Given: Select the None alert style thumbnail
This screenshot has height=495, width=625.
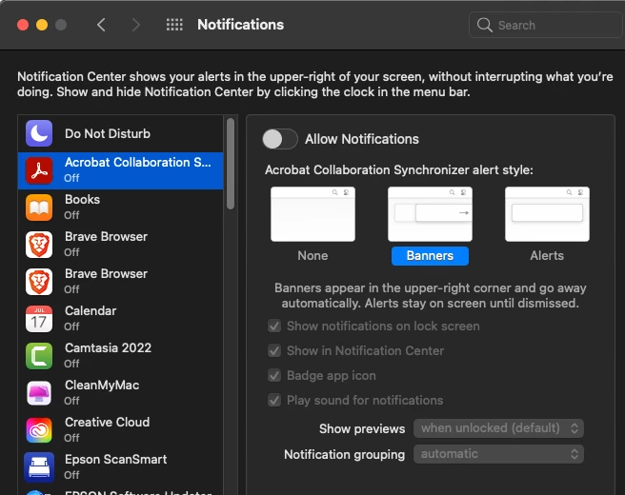Looking at the screenshot, I should 312,214.
